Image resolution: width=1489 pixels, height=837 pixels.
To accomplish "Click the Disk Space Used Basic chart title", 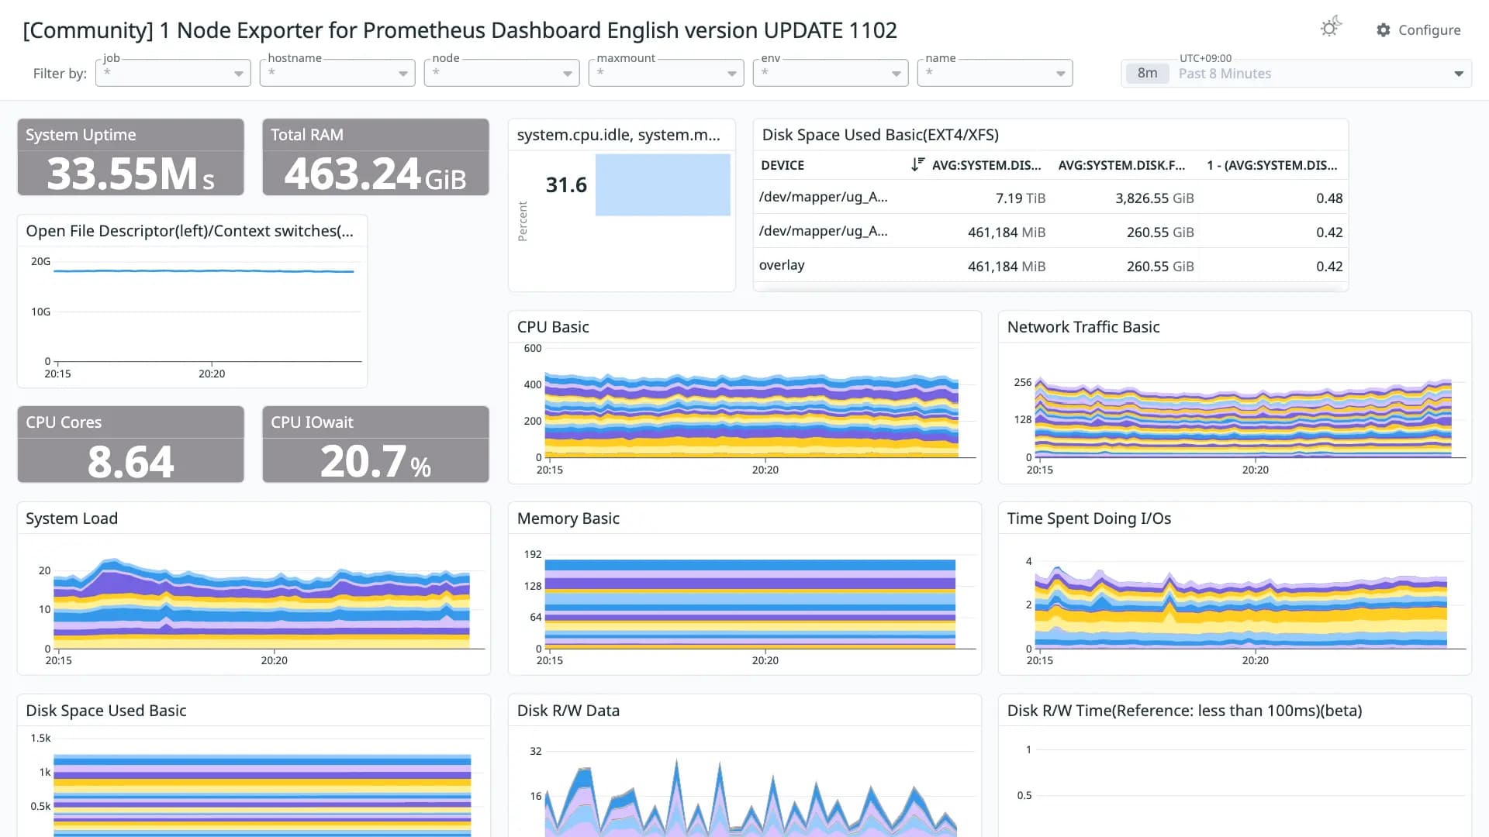I will tap(106, 711).
